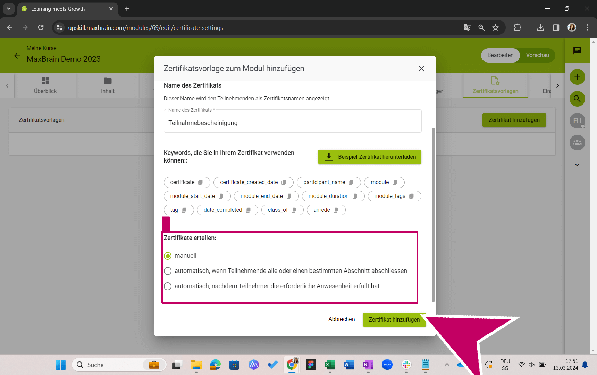Show hidden system tray icons
Screen dimensions: 597x375
click(x=447, y=365)
